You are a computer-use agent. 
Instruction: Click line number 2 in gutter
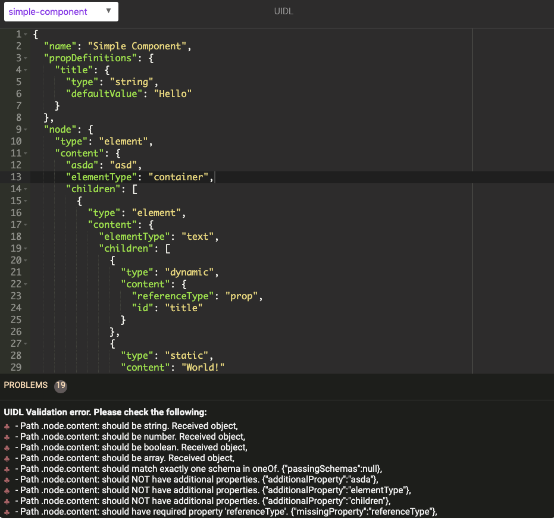pos(18,46)
